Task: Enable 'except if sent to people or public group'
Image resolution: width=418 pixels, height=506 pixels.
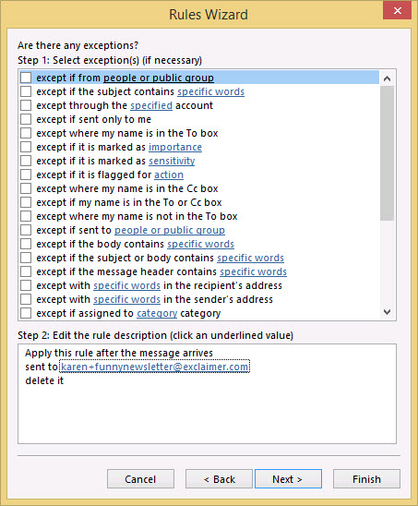Action: pyautogui.click(x=26, y=230)
